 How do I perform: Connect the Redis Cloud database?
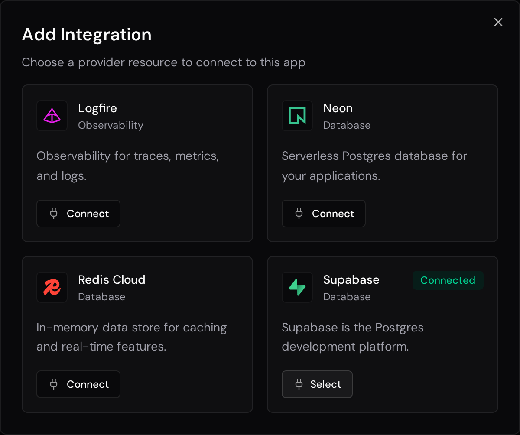pyautogui.click(x=78, y=384)
